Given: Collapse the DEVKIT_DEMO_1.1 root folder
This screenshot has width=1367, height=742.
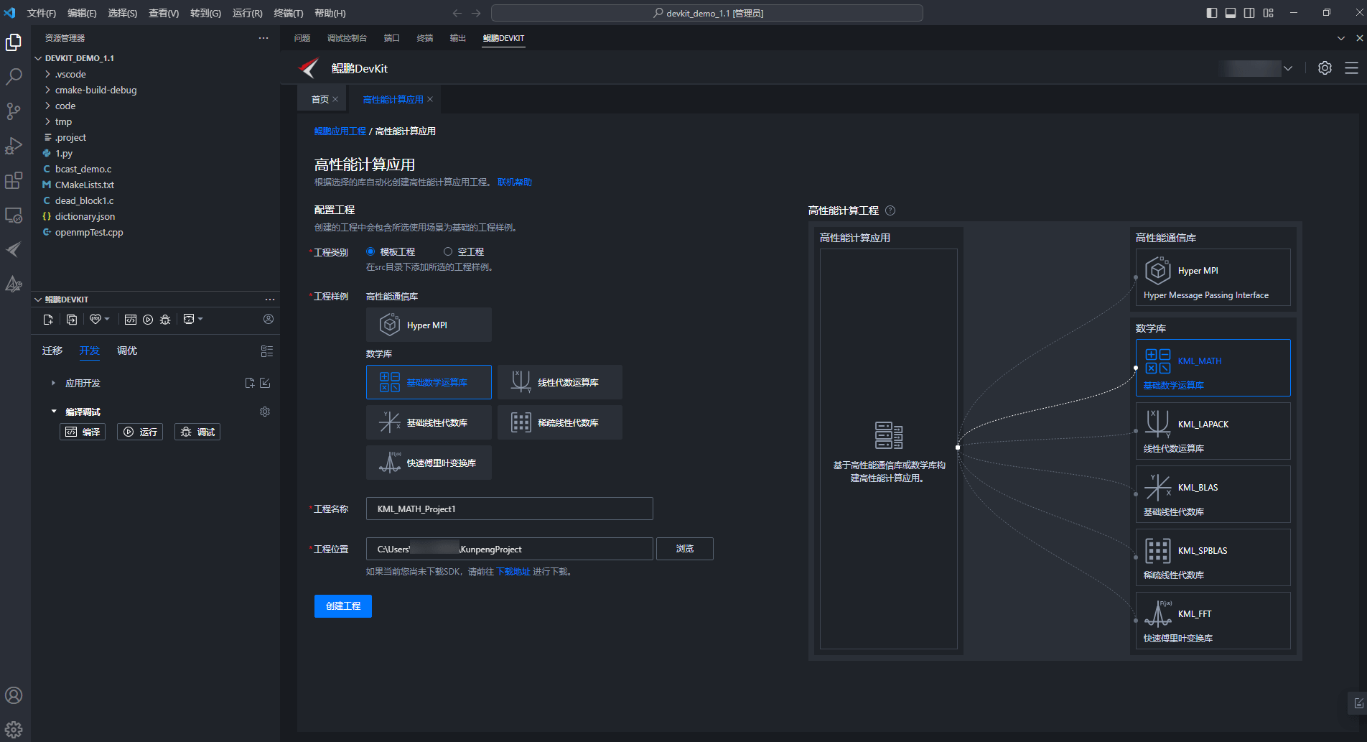Looking at the screenshot, I should 38,58.
